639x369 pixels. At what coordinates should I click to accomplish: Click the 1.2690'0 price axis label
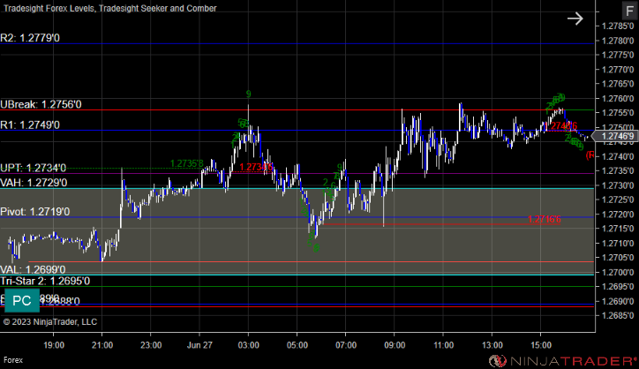tap(618, 301)
